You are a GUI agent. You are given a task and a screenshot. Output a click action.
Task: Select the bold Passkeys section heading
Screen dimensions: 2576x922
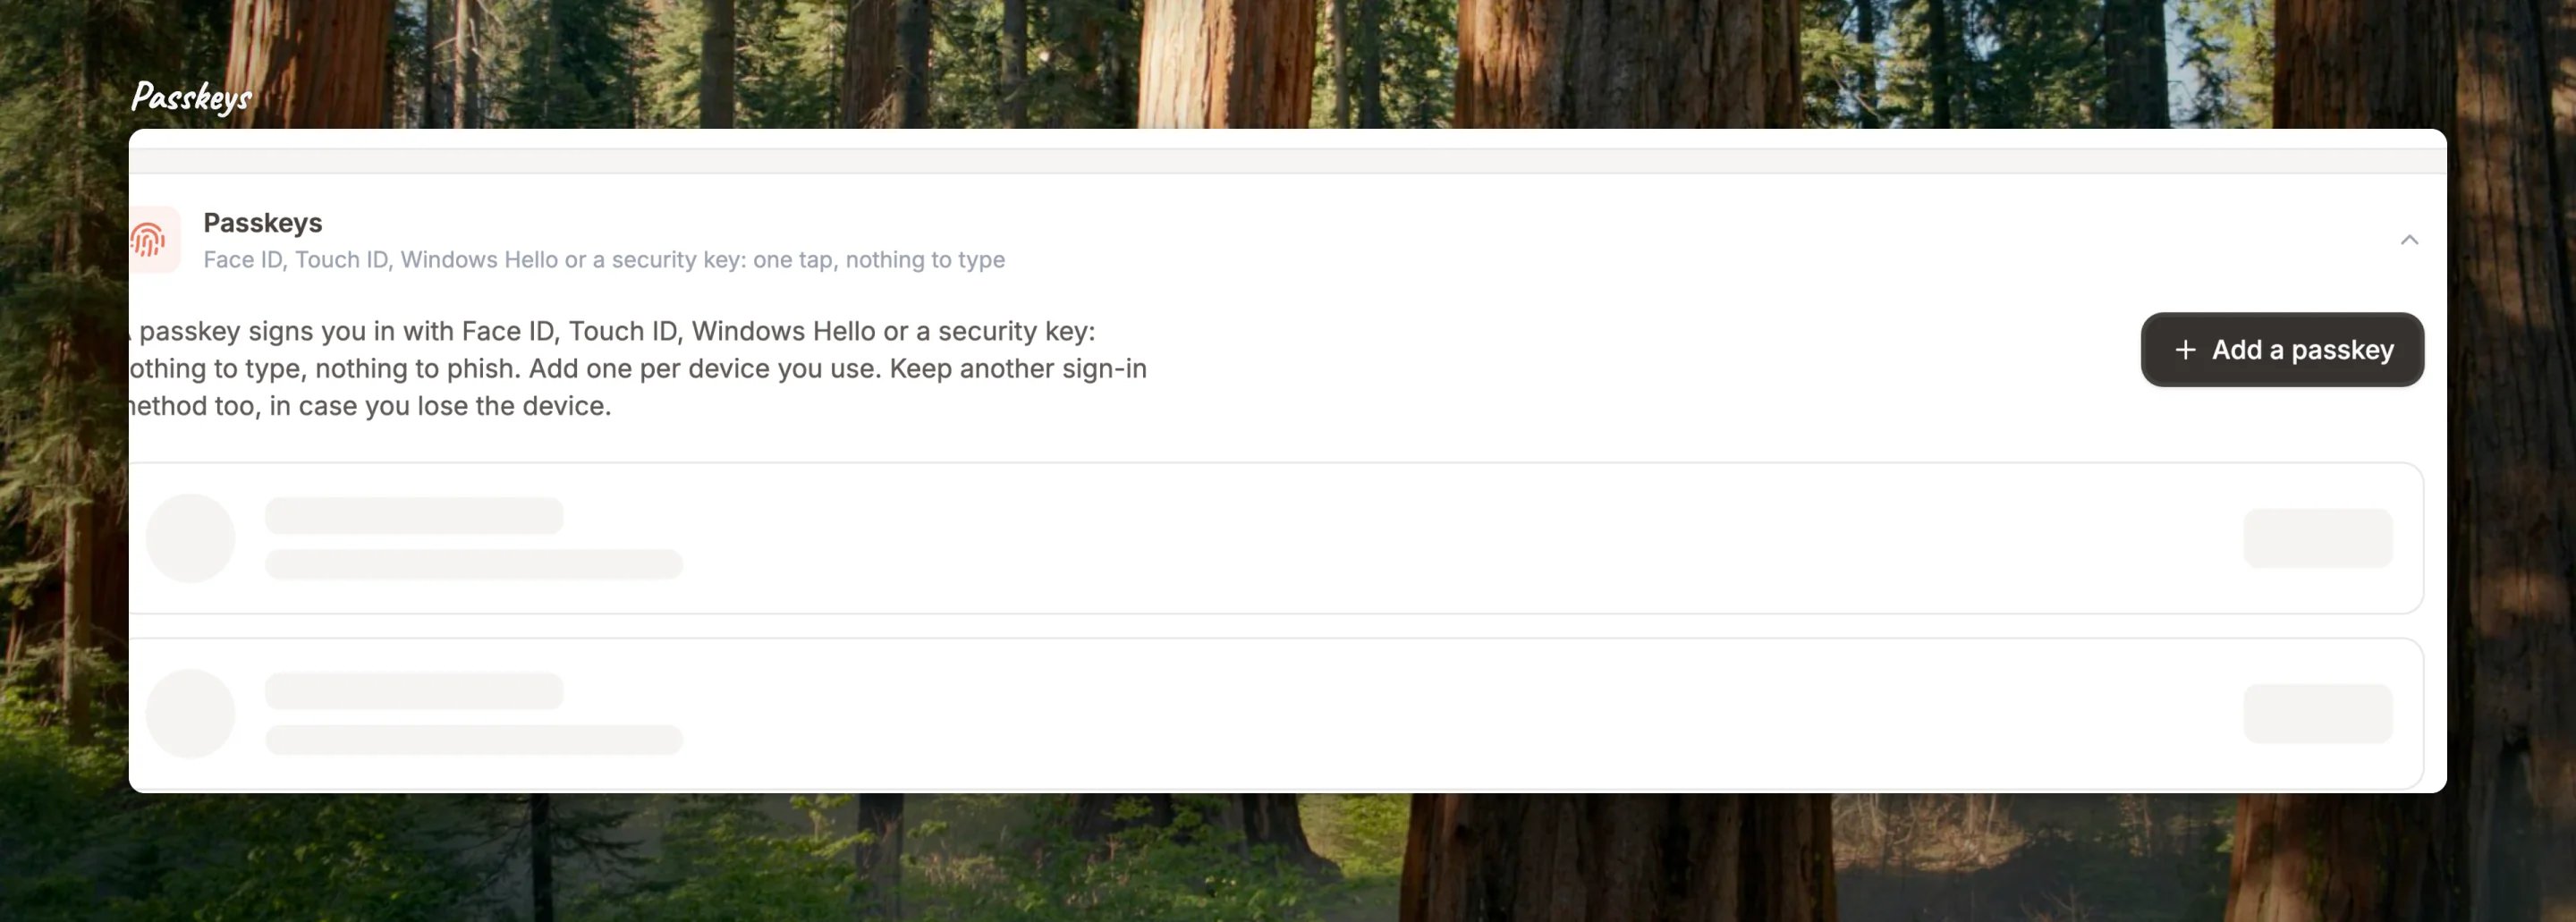[x=263, y=222]
